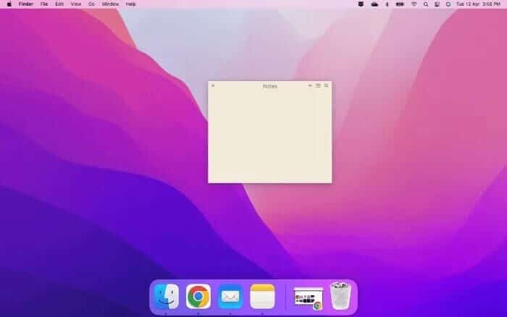Open the View menu
507x317 pixels.
coord(75,4)
